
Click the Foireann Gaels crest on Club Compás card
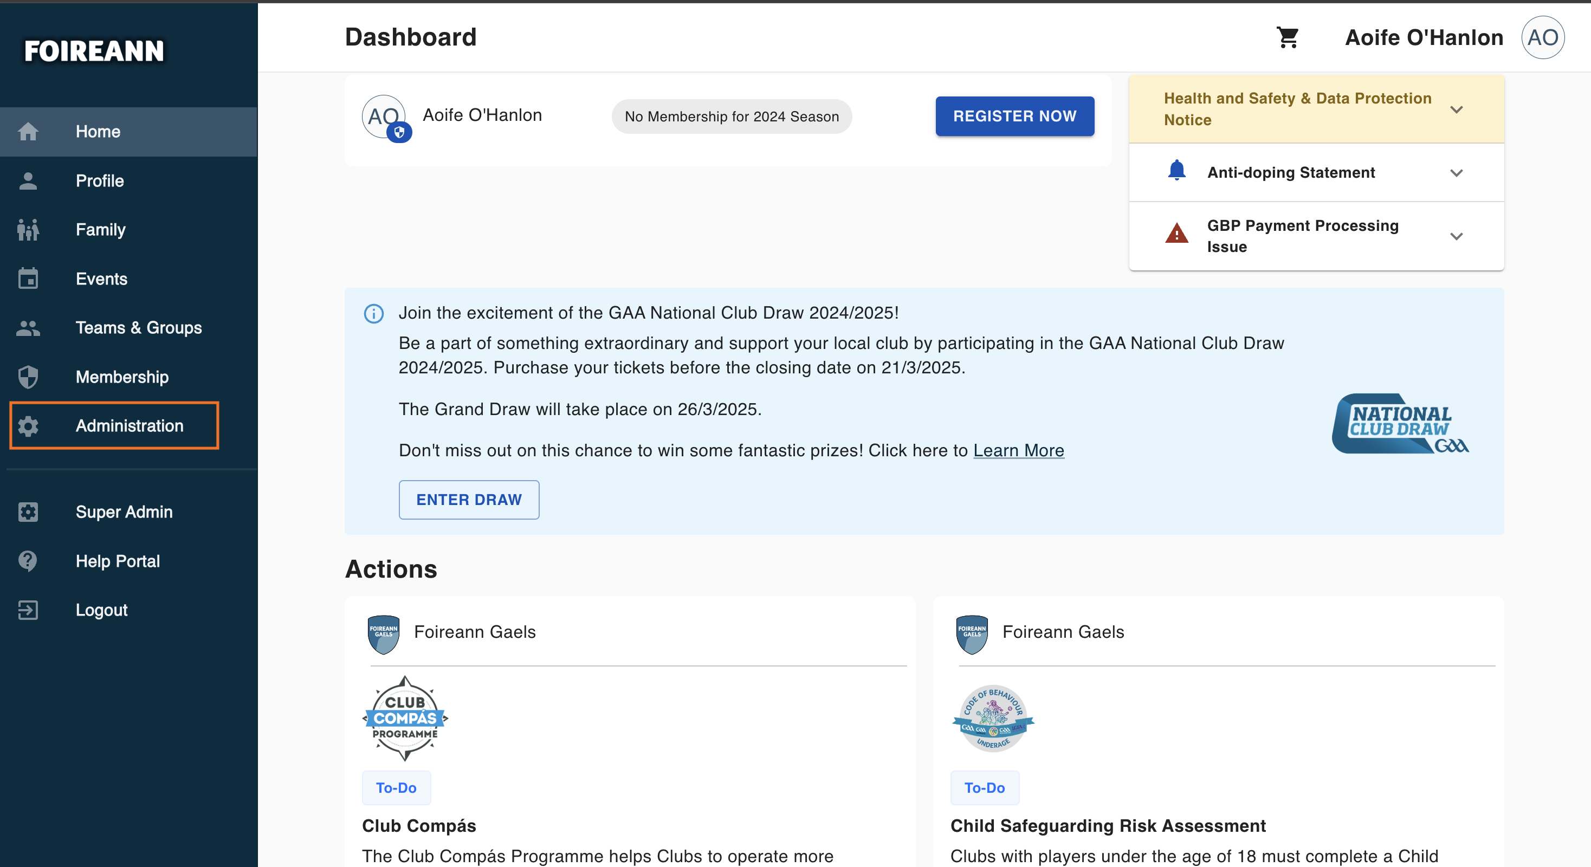[x=384, y=634]
